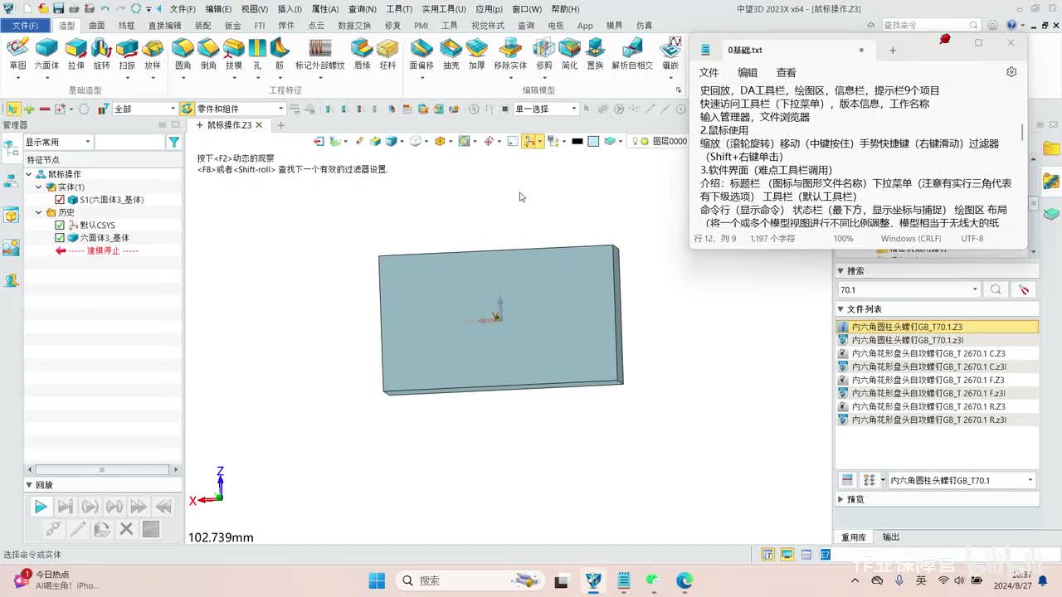1062x597 pixels.
Task: Click manager panel horizontal scrollbar
Action: coord(102,469)
